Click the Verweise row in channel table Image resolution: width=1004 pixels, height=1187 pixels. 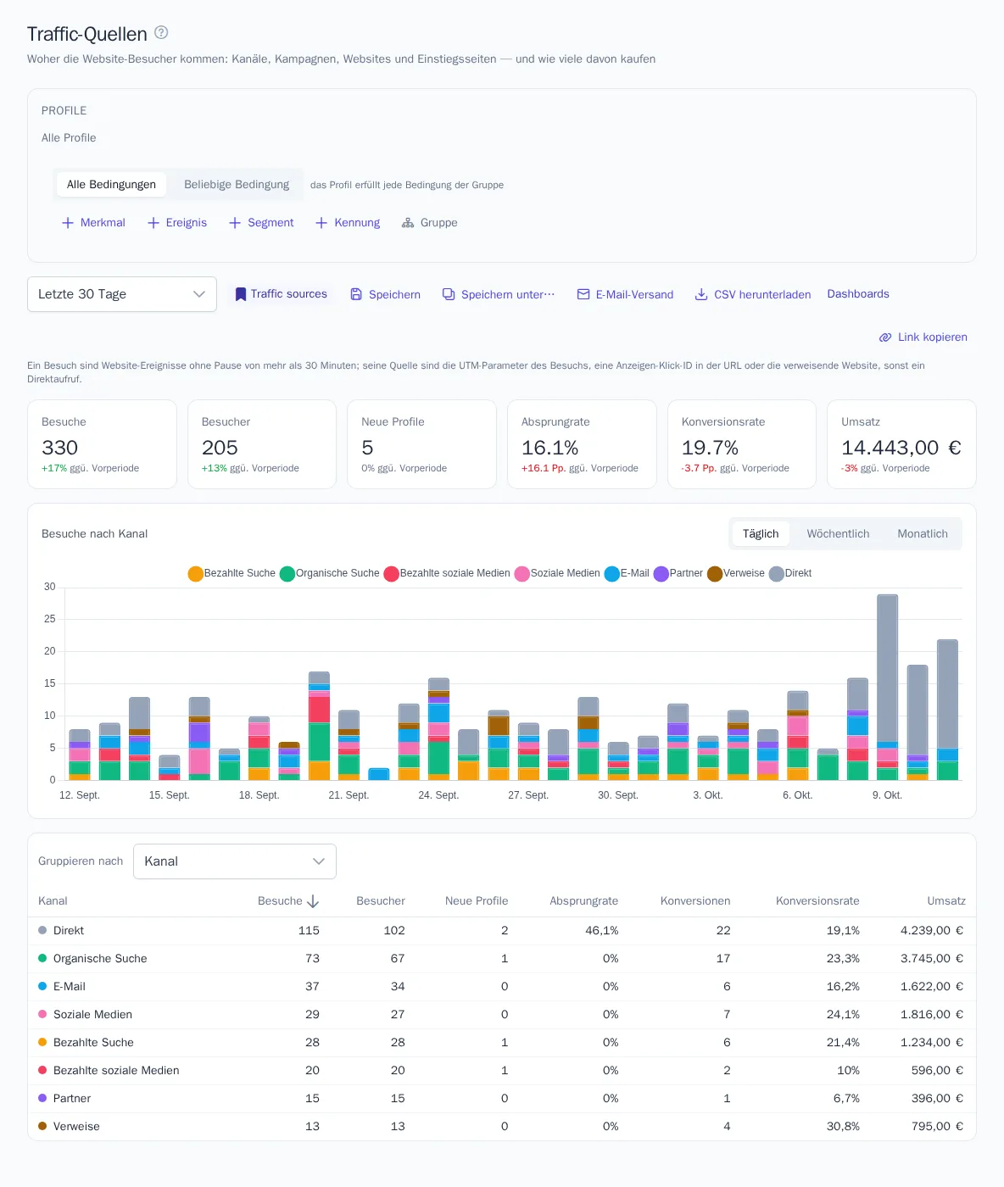pos(502,1127)
